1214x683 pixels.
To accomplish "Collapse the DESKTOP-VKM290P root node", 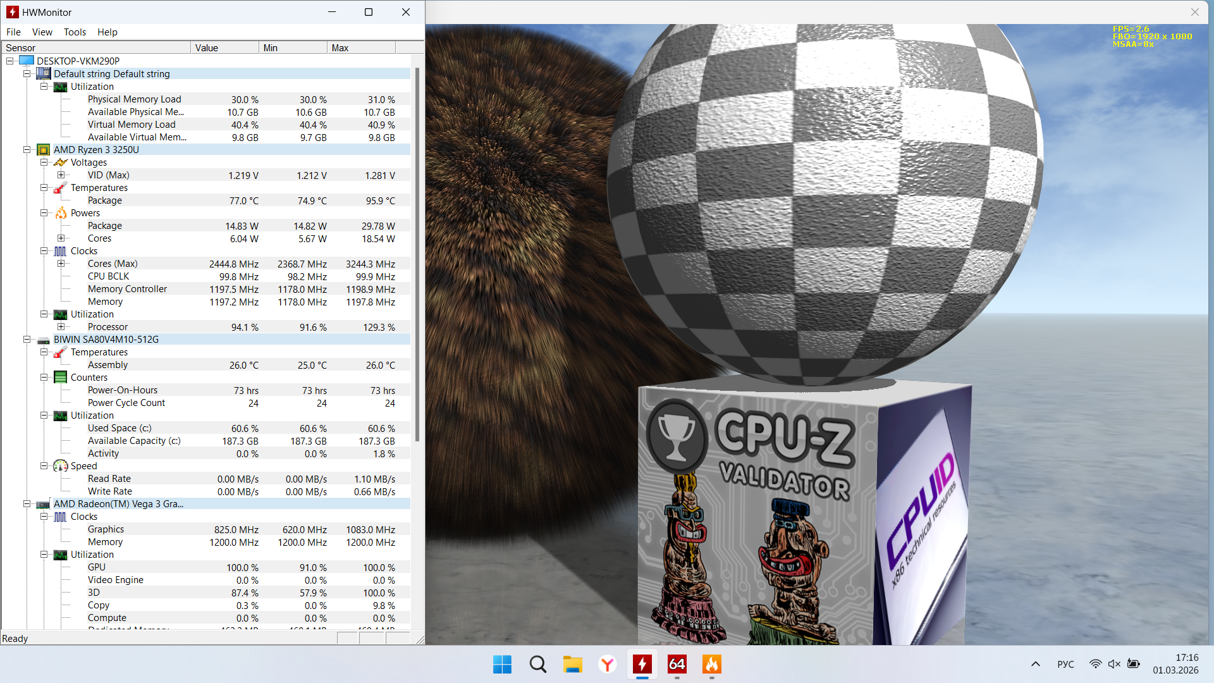I will pos(9,61).
